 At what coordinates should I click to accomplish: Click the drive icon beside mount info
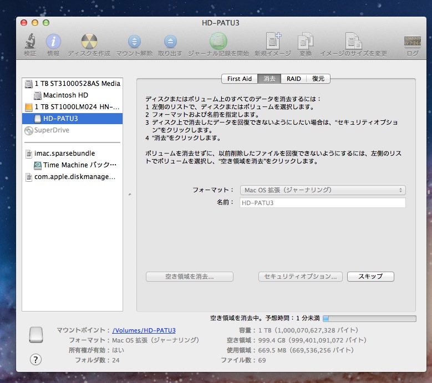(x=36, y=335)
